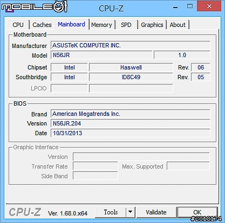The image size is (225, 223).
Task: Click the Max. Supported field
Action: click(188, 166)
